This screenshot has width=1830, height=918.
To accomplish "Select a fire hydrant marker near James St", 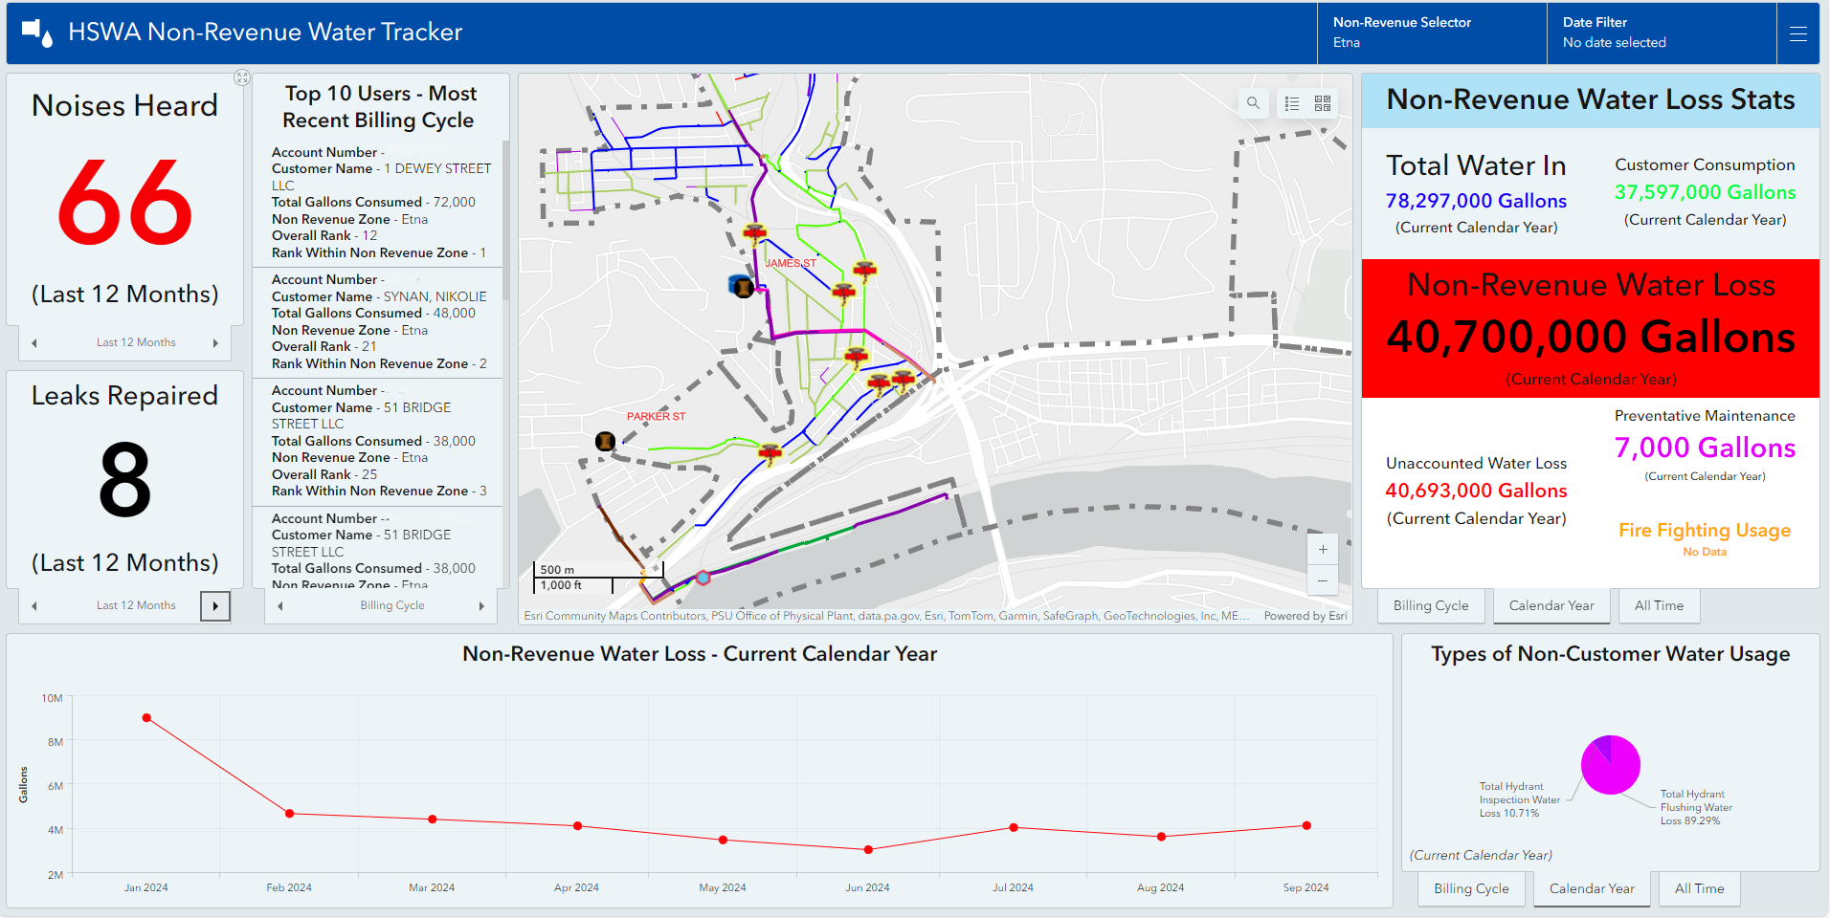I will click(755, 230).
